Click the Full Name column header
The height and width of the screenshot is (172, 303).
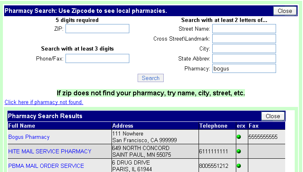(22, 126)
